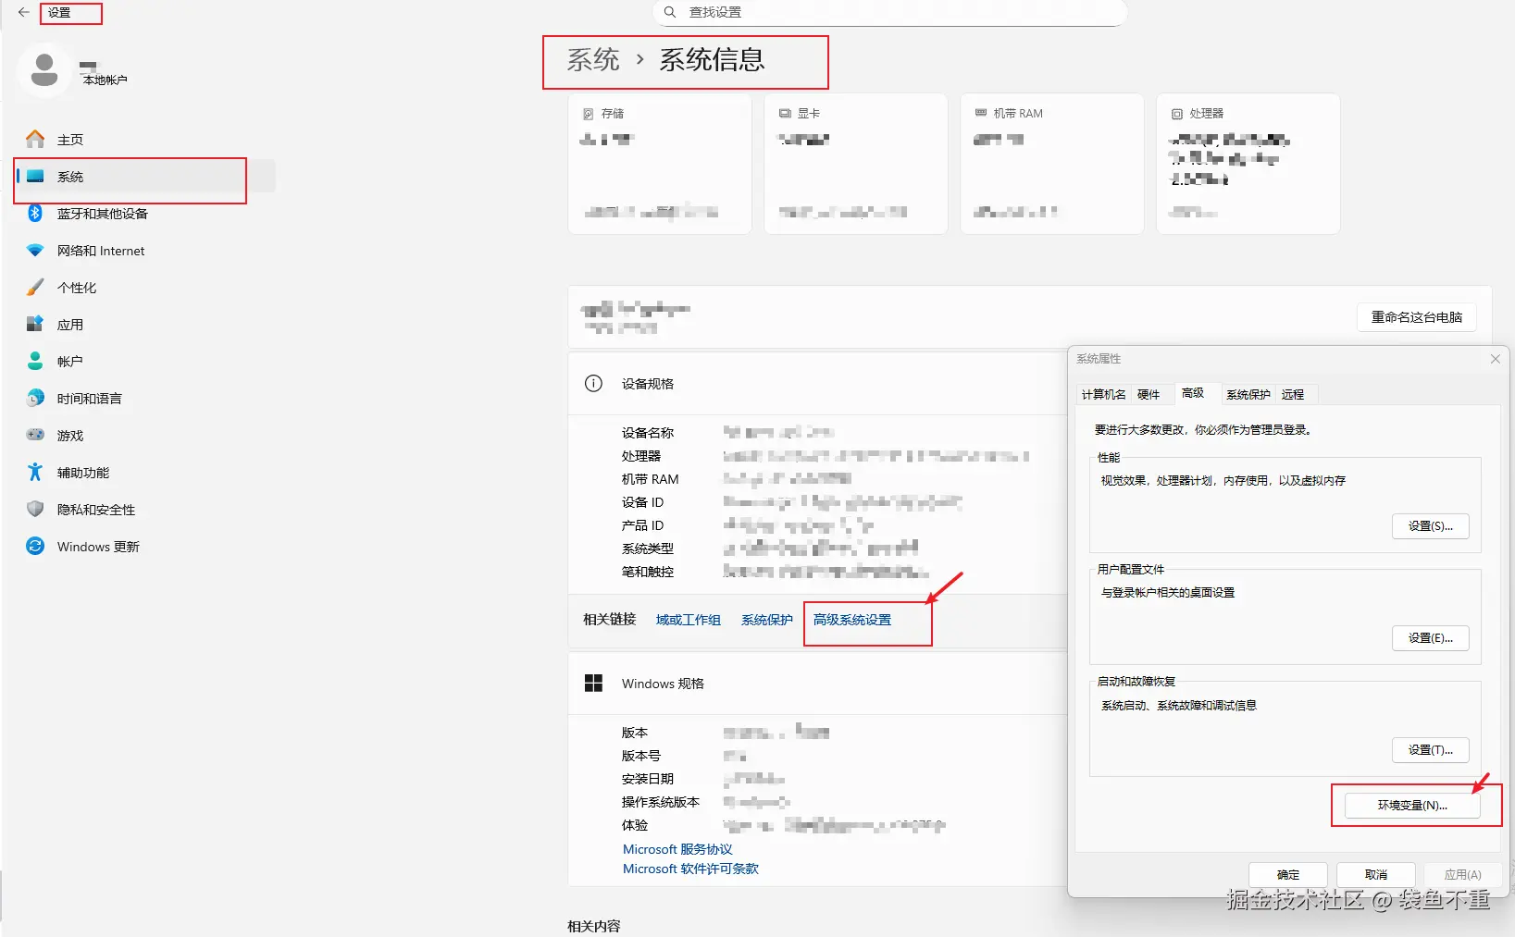Click the 体验 label
The height and width of the screenshot is (937, 1515).
[x=635, y=825]
